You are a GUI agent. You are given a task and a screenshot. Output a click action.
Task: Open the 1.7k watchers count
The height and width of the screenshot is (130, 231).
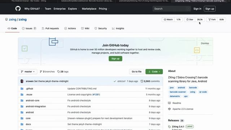pyautogui.click(x=178, y=19)
